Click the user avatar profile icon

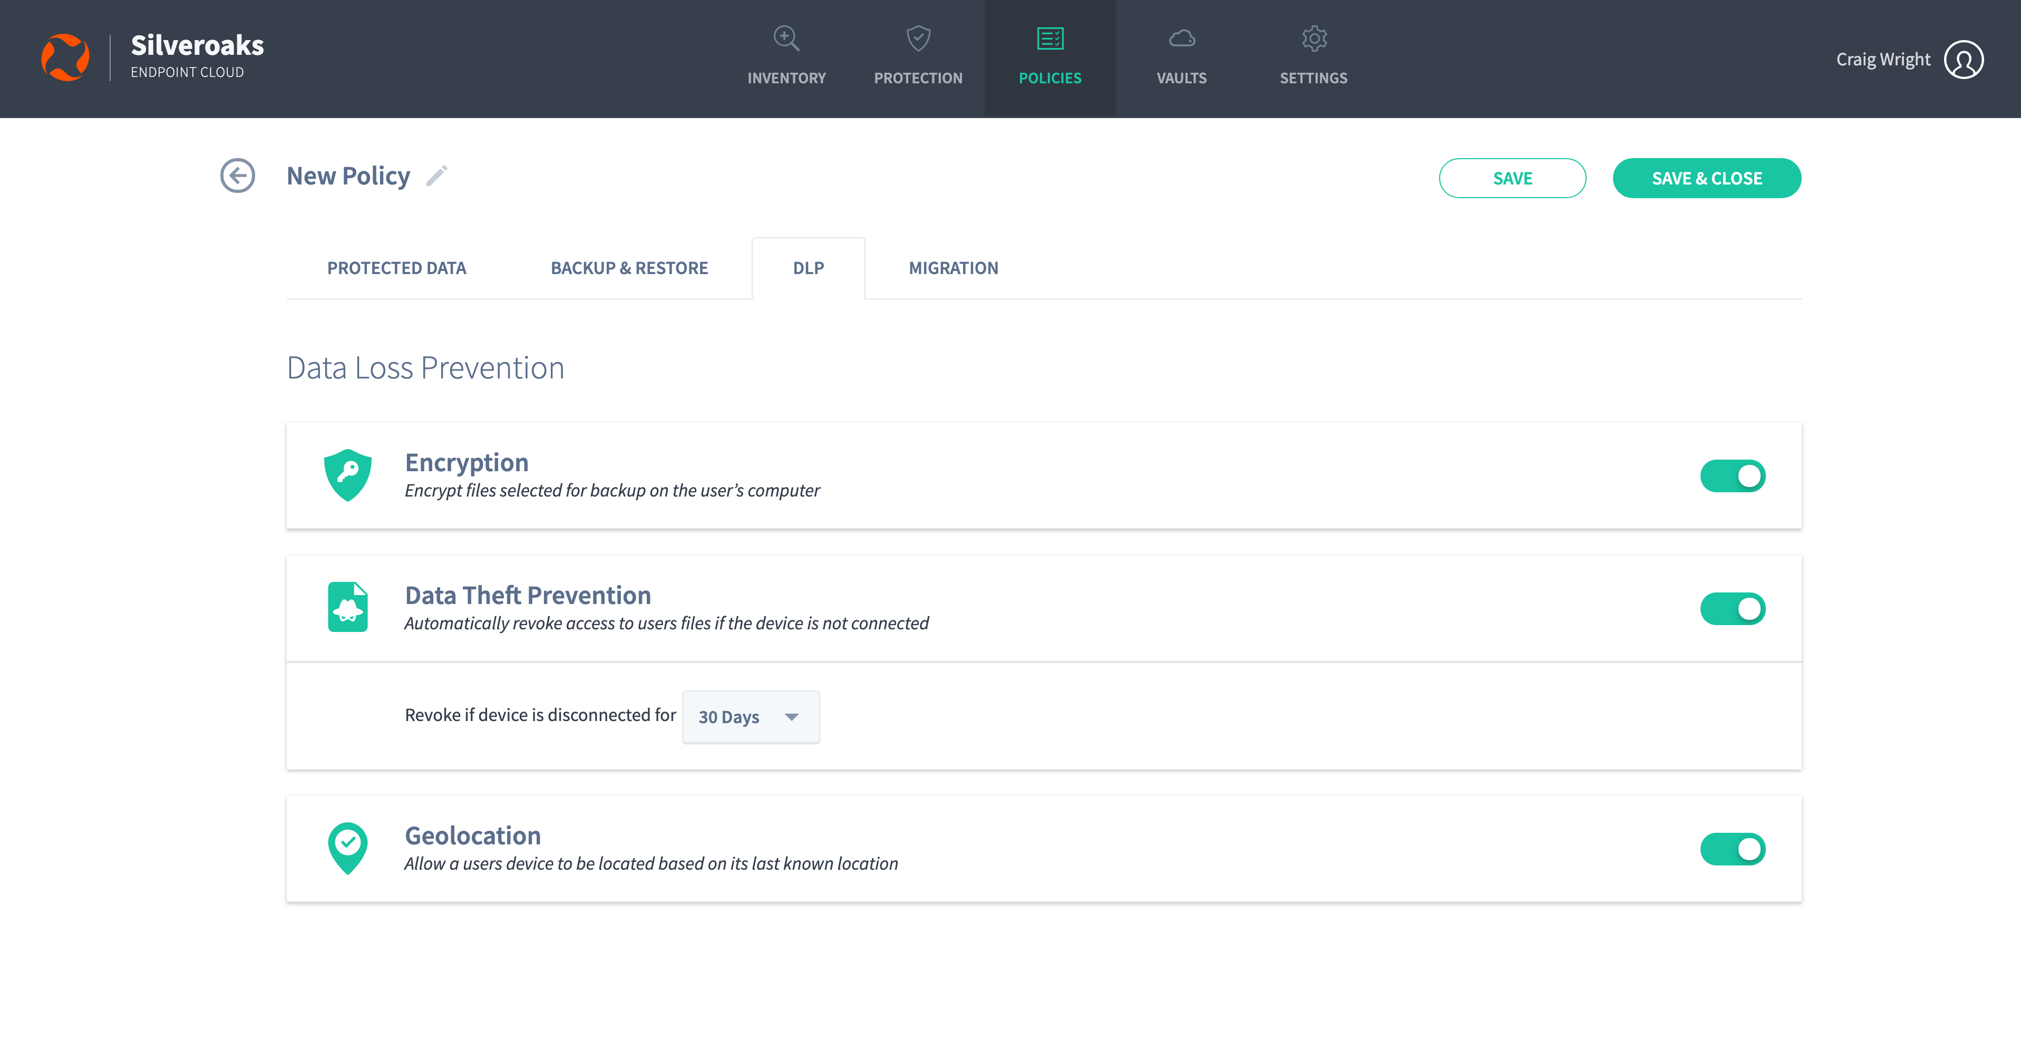pyautogui.click(x=1964, y=60)
